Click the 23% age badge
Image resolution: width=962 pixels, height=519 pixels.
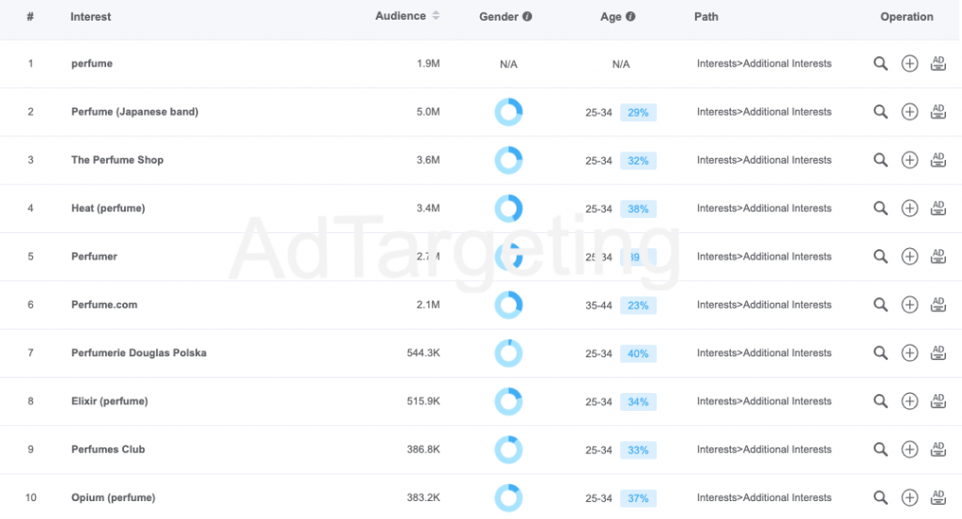[x=638, y=306]
